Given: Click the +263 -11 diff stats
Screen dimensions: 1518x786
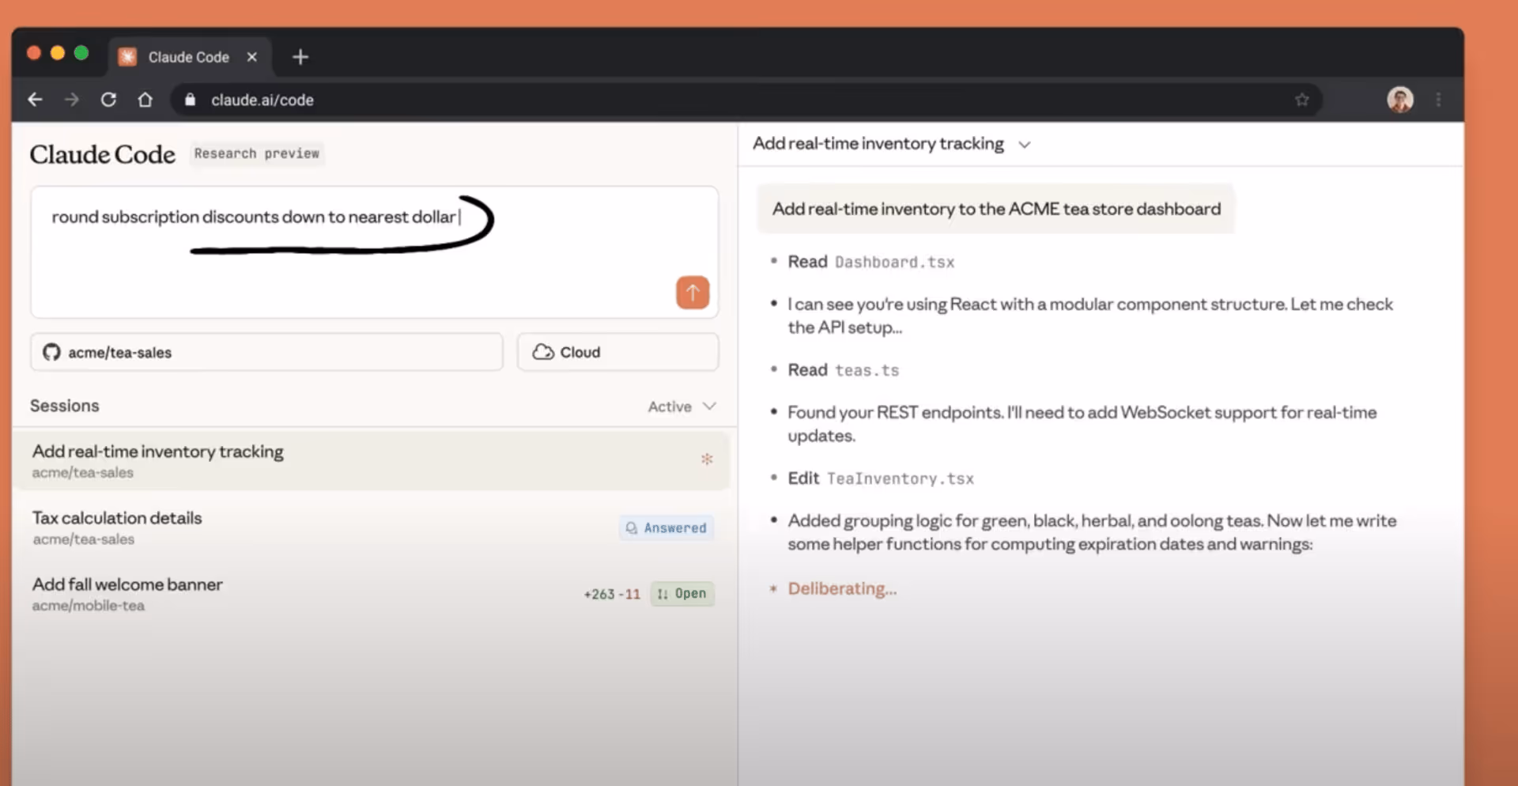Looking at the screenshot, I should (612, 594).
